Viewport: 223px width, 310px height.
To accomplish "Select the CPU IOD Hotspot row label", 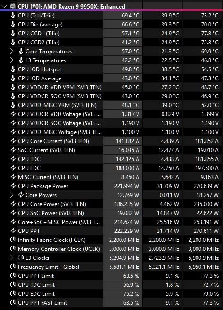I will pos(40,69).
